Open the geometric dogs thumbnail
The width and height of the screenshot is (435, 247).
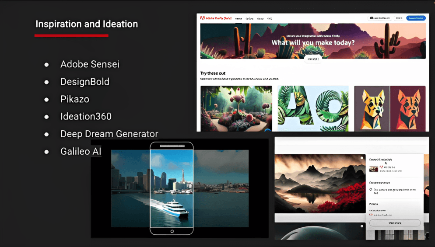click(390, 108)
